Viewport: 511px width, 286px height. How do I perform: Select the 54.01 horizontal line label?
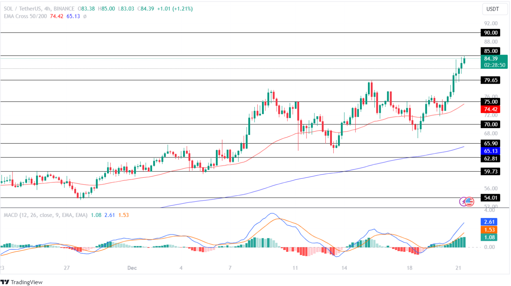(x=491, y=198)
